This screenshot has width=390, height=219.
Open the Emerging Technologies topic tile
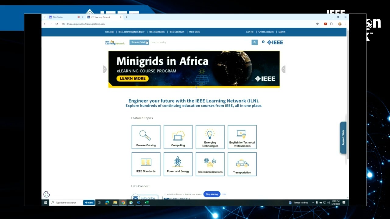(210, 137)
